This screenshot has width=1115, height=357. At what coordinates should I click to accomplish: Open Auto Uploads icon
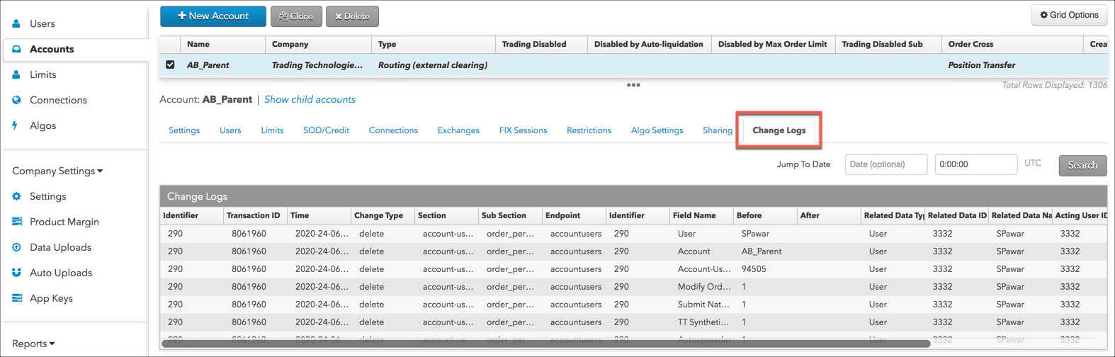coord(16,273)
